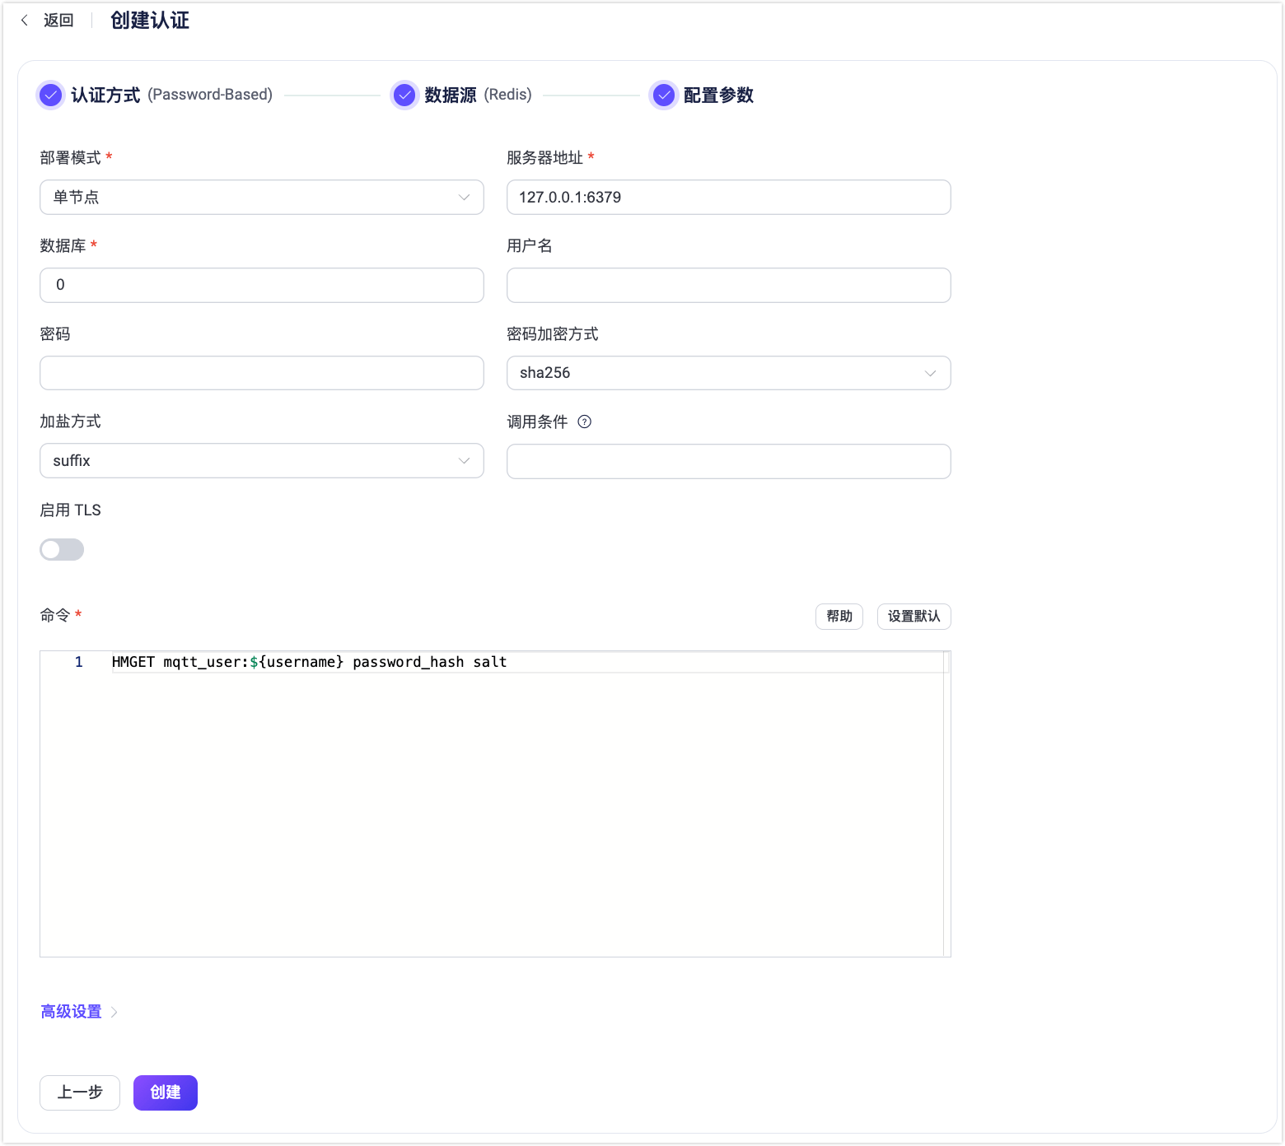Click the 上一步 button

79,1092
